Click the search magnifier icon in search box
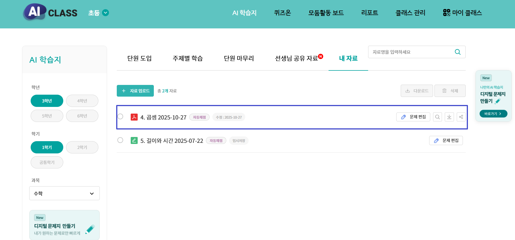The height and width of the screenshot is (240, 515). 458,52
